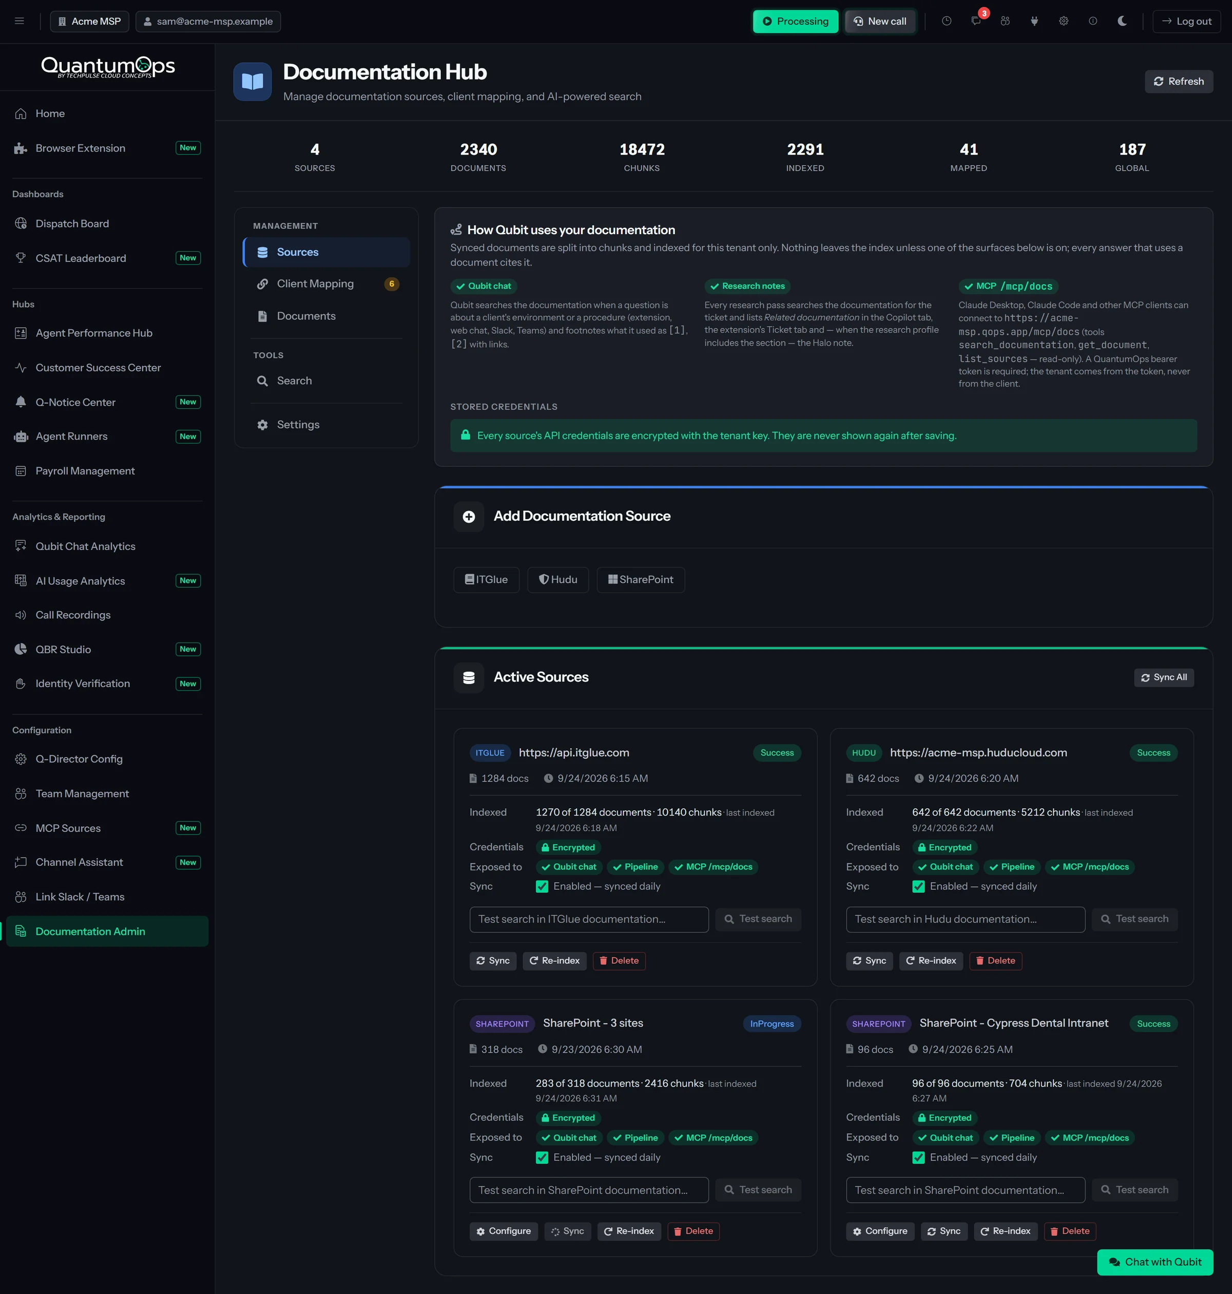Toggle sync checkbox on SharePoint - 3 sites
The width and height of the screenshot is (1232, 1294).
542,1157
